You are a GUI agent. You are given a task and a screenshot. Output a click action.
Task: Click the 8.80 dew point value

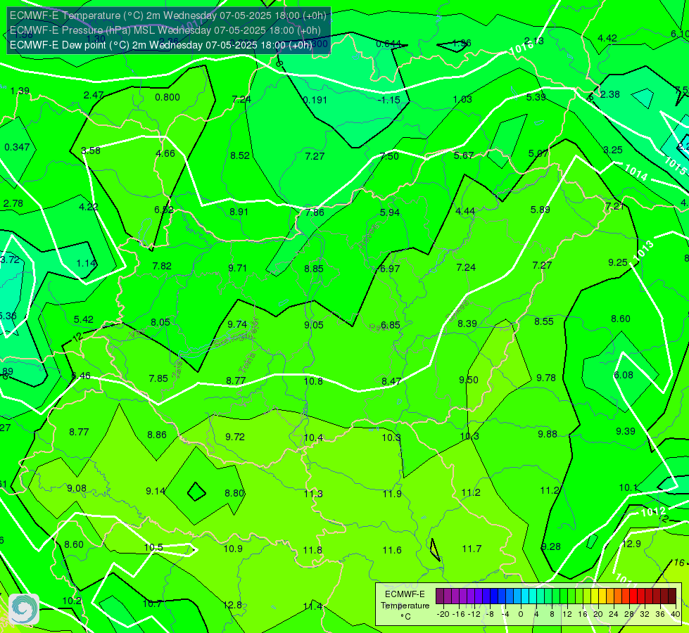[234, 493]
